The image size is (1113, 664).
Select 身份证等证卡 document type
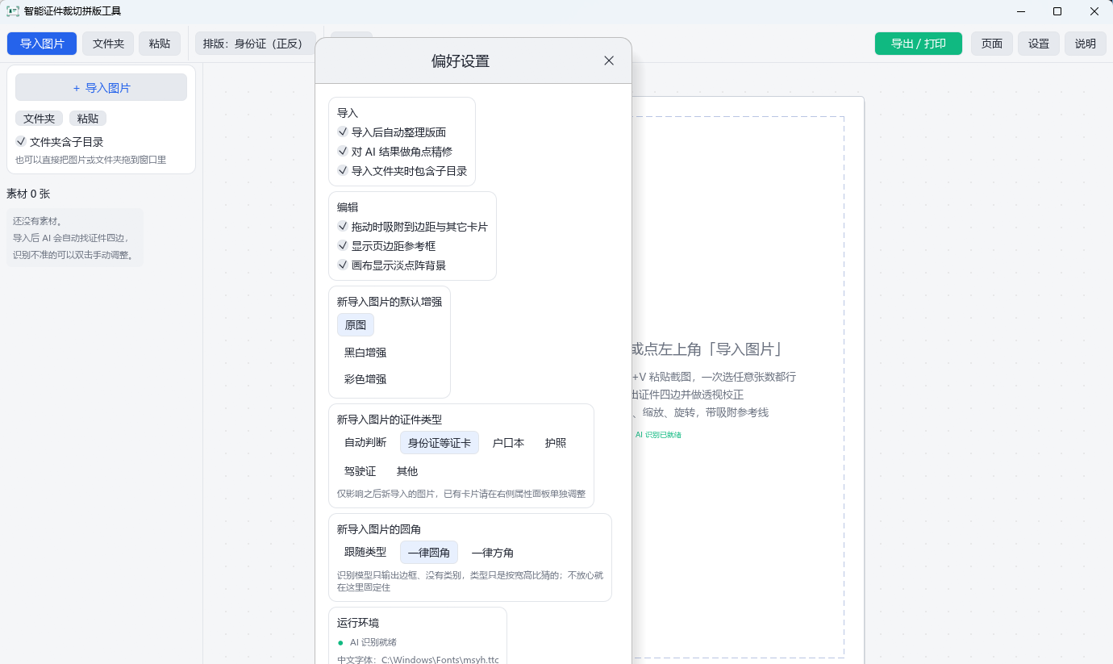coord(440,443)
